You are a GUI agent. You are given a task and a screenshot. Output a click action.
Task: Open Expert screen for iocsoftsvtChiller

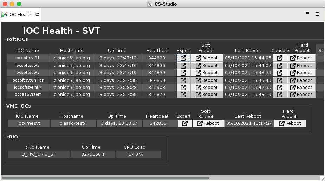pos(183,80)
